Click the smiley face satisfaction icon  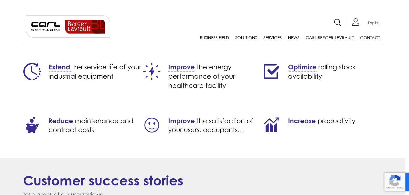coord(152,125)
